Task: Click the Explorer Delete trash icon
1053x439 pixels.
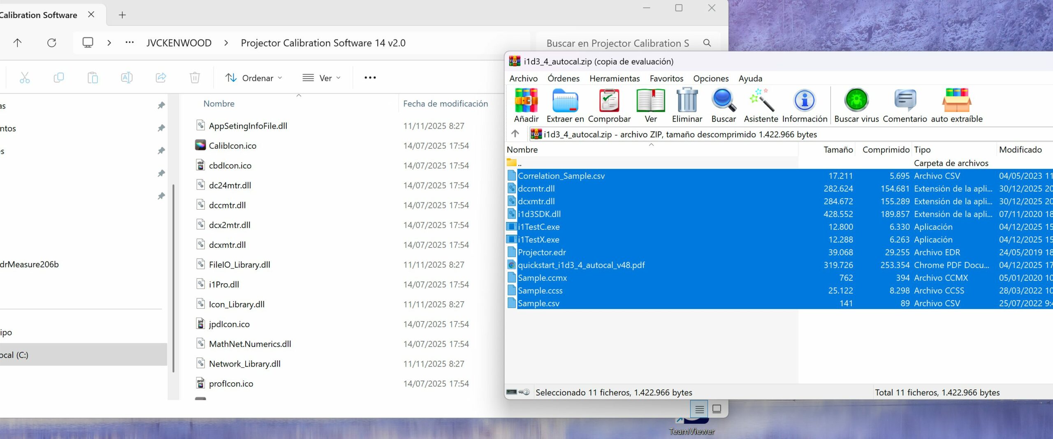Action: coord(195,77)
